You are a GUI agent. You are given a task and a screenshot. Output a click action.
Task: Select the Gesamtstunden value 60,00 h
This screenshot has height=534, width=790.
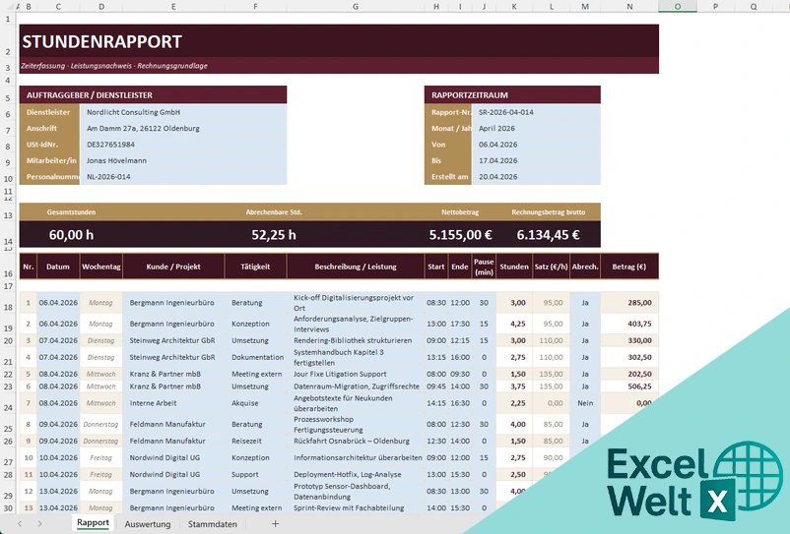(x=71, y=235)
